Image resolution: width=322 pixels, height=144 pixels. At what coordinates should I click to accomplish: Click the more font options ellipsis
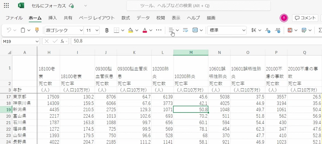click(x=159, y=30)
